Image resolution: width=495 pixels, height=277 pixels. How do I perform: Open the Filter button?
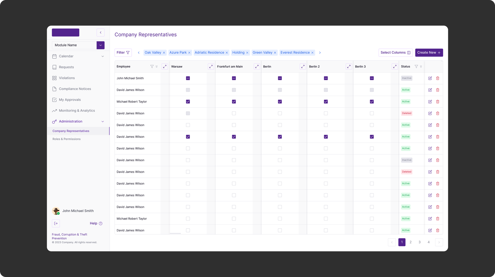point(123,53)
